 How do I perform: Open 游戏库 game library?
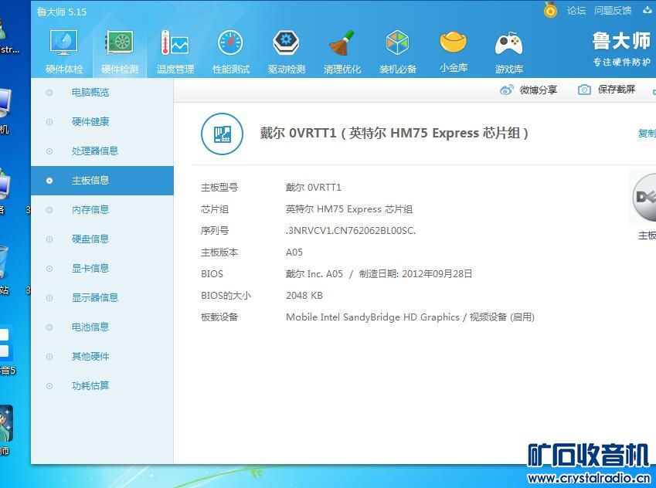click(509, 51)
